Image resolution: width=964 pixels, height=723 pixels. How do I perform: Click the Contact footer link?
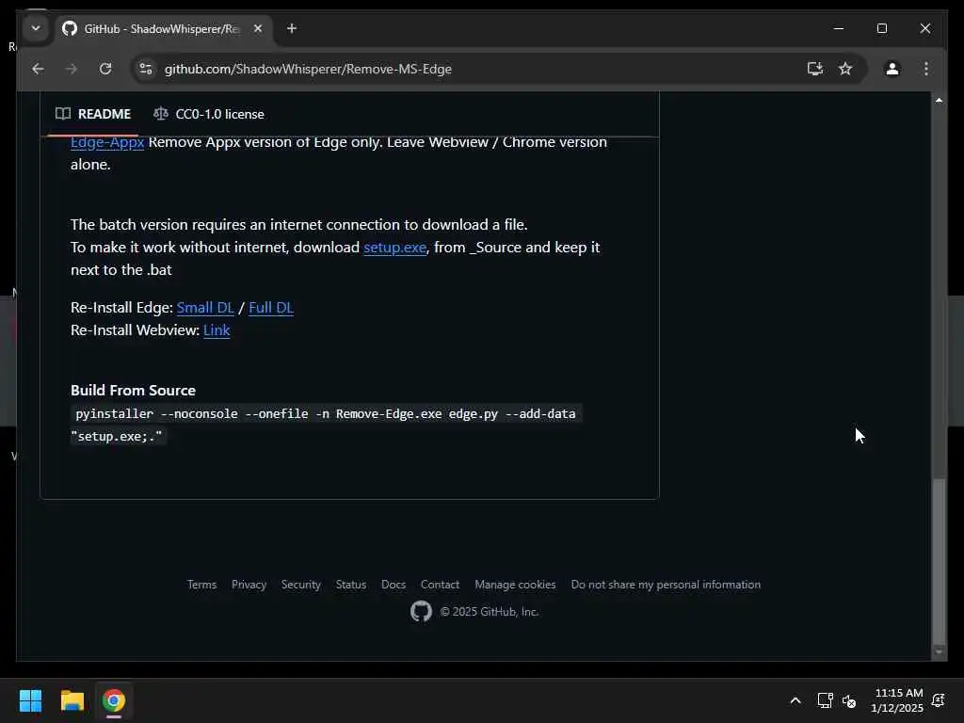(440, 585)
